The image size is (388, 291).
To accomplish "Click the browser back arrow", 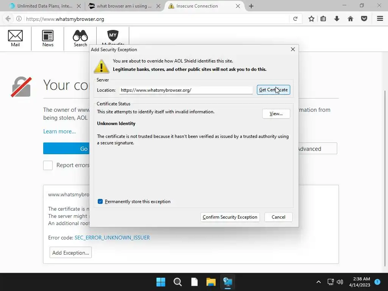I will (x=8, y=19).
